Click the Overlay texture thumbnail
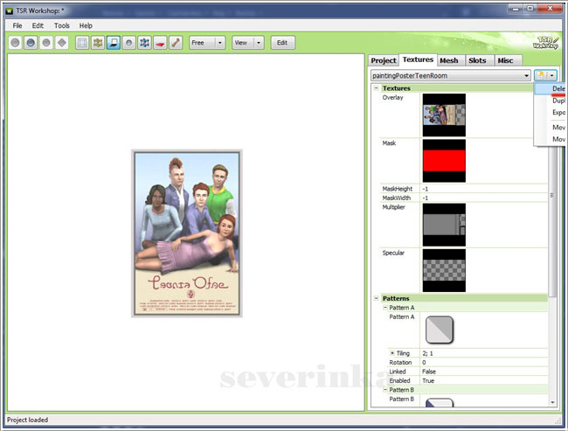 point(444,115)
